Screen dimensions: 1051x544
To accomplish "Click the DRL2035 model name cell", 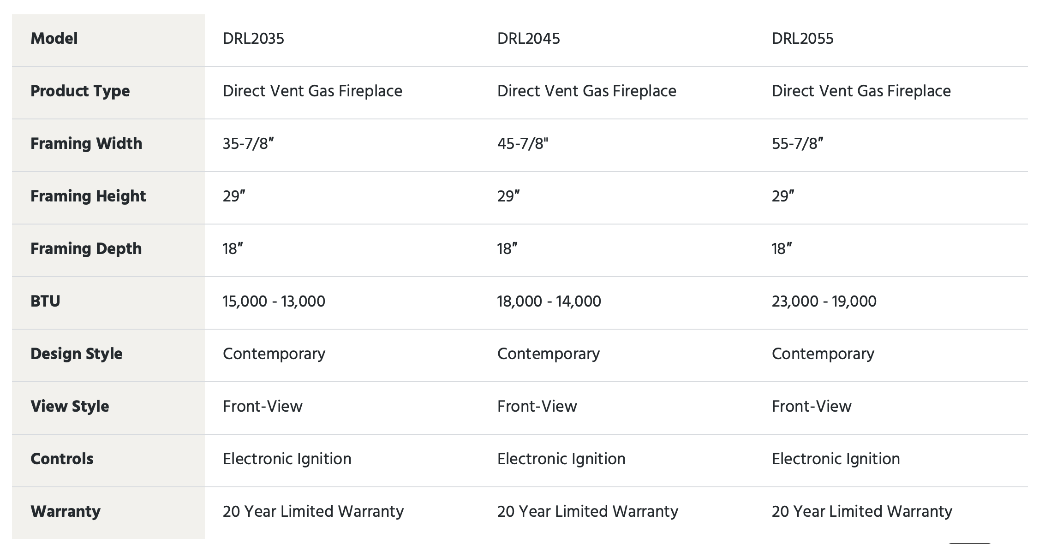I will coord(253,38).
